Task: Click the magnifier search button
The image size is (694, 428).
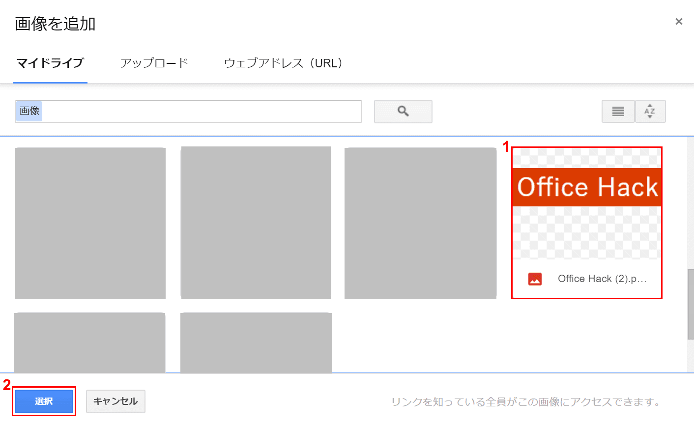Action: 403,112
